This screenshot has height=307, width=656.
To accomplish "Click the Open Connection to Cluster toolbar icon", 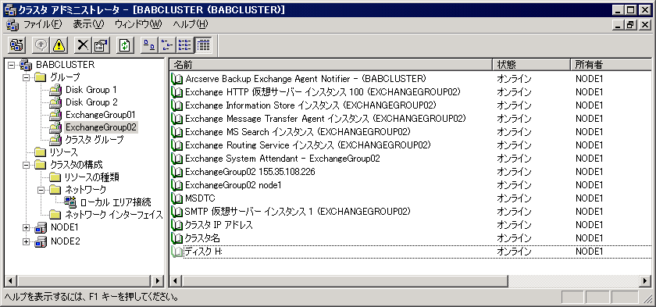I will point(16,45).
